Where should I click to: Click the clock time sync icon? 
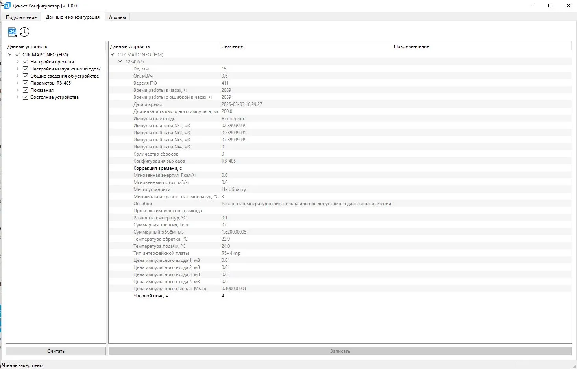click(x=24, y=32)
